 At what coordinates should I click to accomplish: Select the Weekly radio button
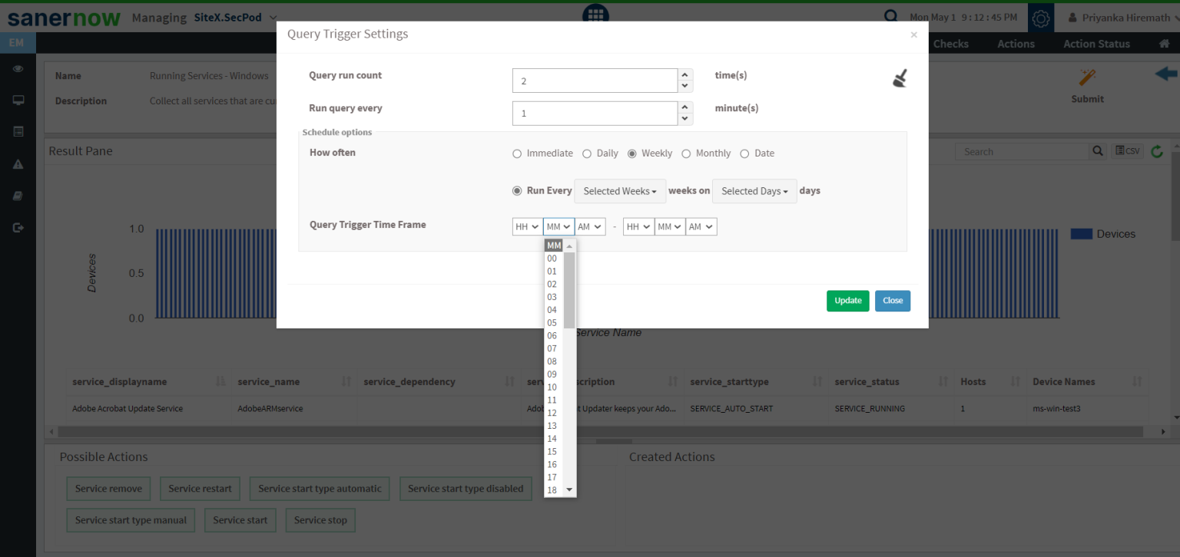coord(632,153)
